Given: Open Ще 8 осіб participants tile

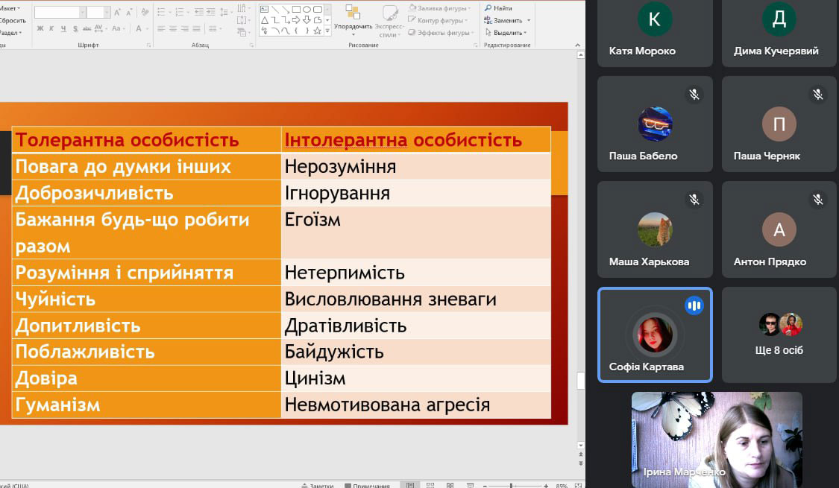Looking at the screenshot, I should 779,335.
